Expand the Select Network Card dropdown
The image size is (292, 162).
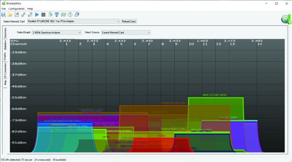click(x=118, y=21)
